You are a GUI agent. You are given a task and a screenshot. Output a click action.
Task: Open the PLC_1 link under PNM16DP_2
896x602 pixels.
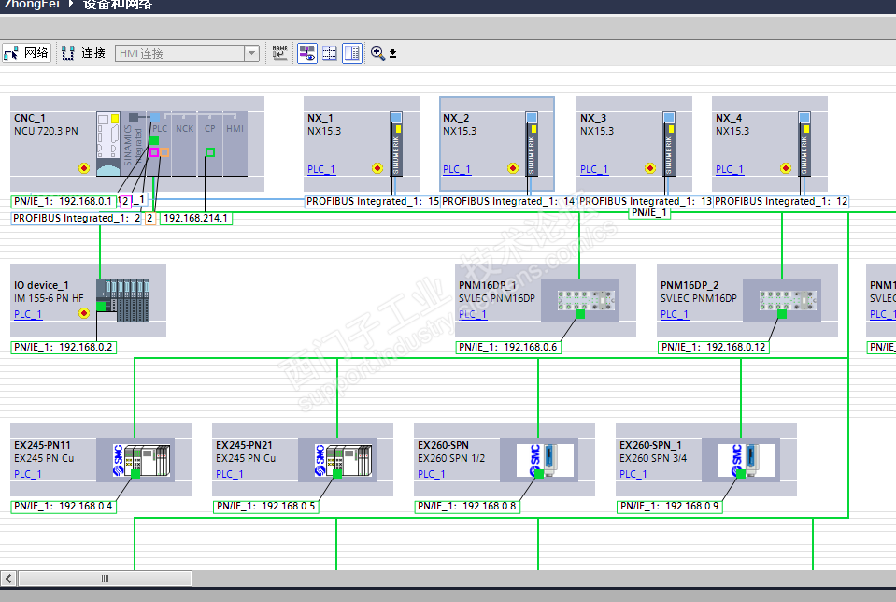point(675,314)
